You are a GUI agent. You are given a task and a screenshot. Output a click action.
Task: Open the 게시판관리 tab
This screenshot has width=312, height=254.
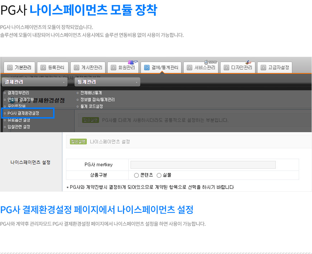click(x=88, y=68)
